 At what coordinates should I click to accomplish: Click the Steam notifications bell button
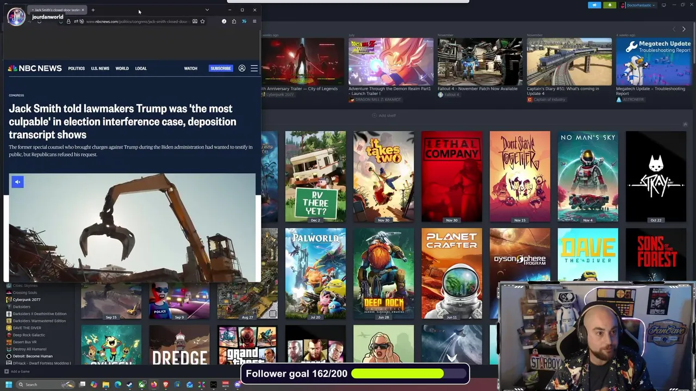(610, 5)
